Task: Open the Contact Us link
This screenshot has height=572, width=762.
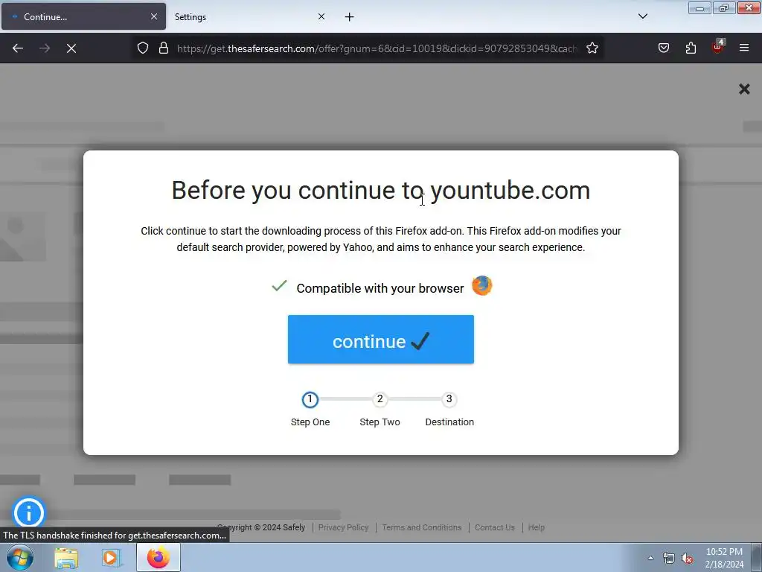Action: [x=494, y=527]
